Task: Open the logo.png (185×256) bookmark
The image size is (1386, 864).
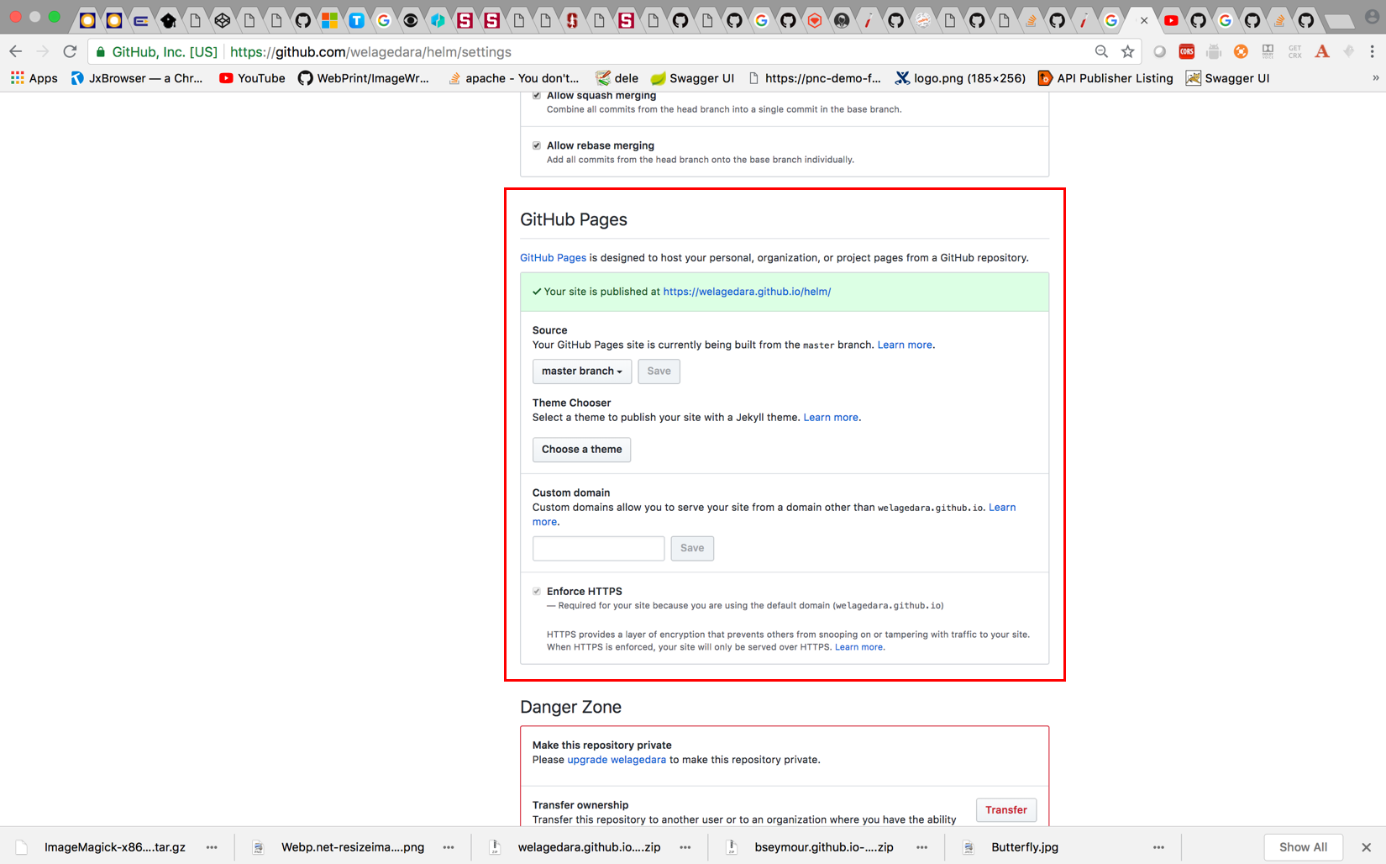Action: (960, 78)
